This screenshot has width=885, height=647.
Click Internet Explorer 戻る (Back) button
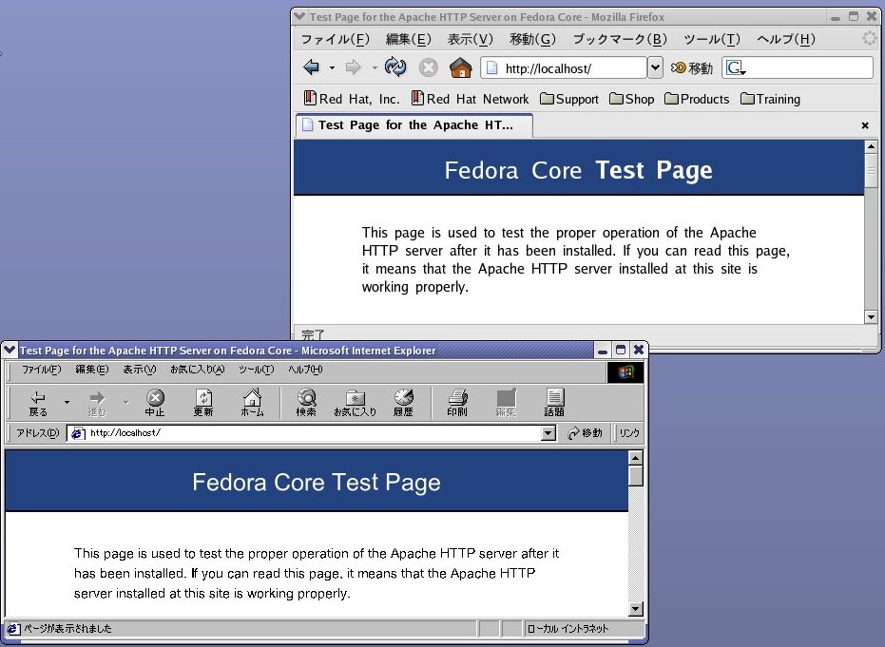38,404
